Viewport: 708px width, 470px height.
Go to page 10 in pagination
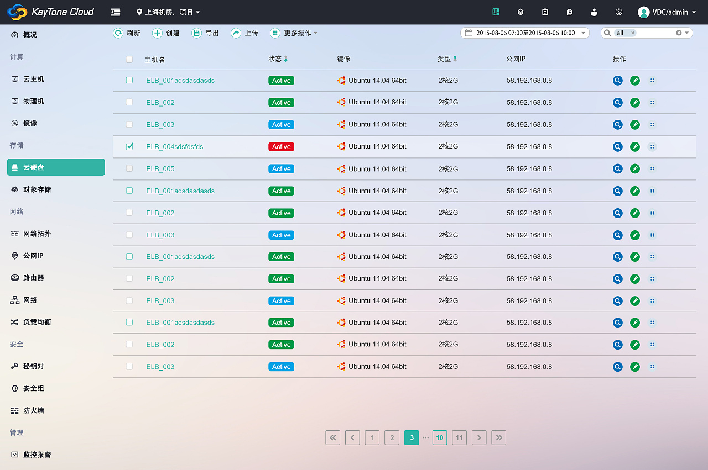439,437
